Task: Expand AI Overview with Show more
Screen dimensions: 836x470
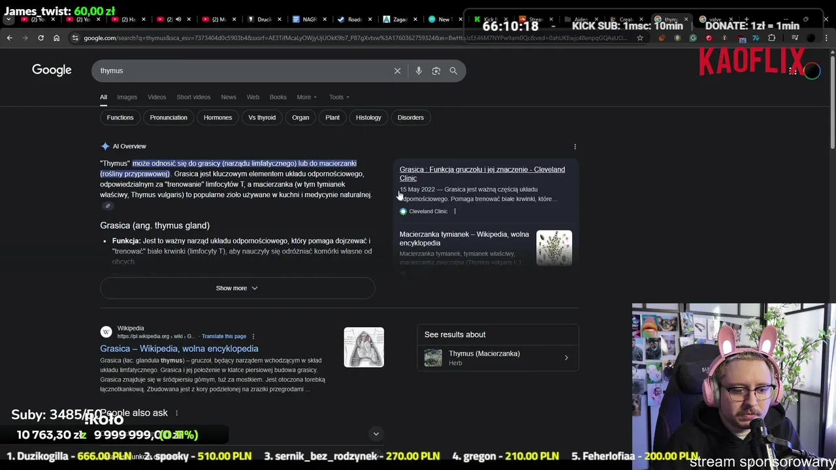Action: 237,288
